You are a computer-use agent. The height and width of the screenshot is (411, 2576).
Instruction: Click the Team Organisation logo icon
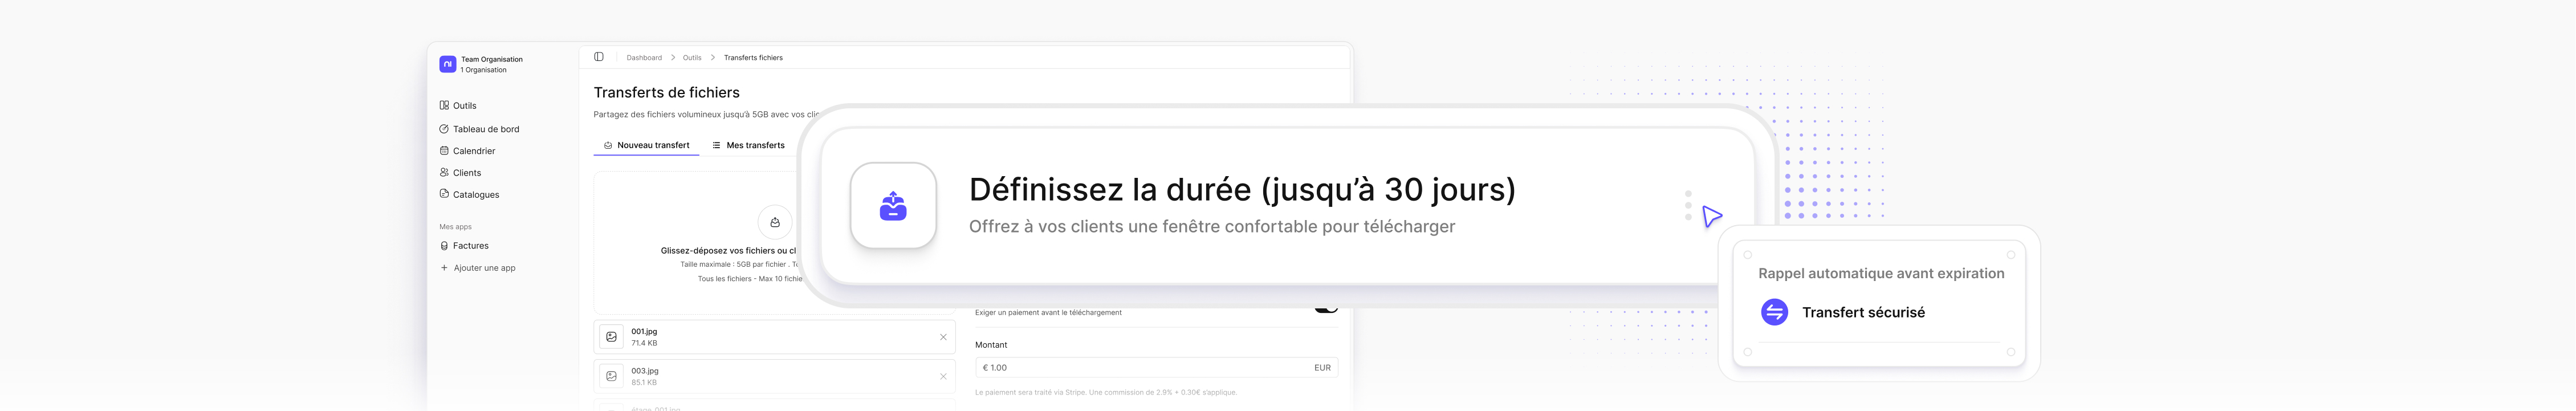(446, 64)
